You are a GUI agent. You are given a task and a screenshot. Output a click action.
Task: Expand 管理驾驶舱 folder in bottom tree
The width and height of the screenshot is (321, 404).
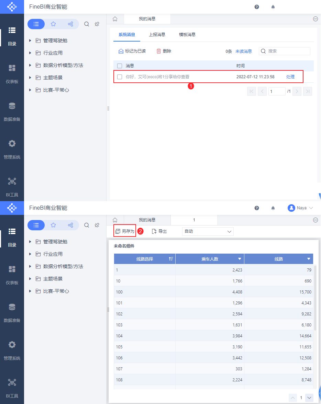[30, 242]
